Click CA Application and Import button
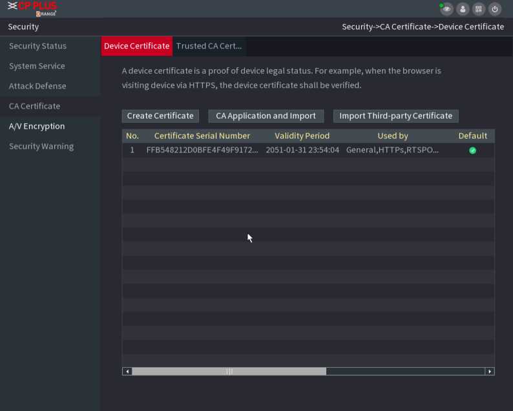 (x=266, y=116)
